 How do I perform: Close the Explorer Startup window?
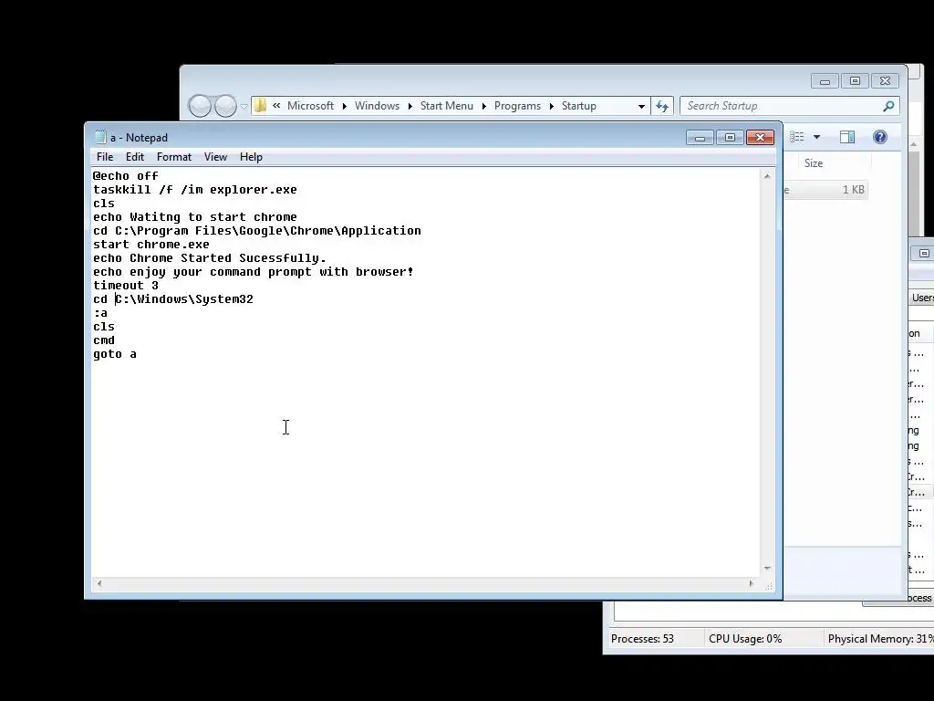click(x=885, y=81)
